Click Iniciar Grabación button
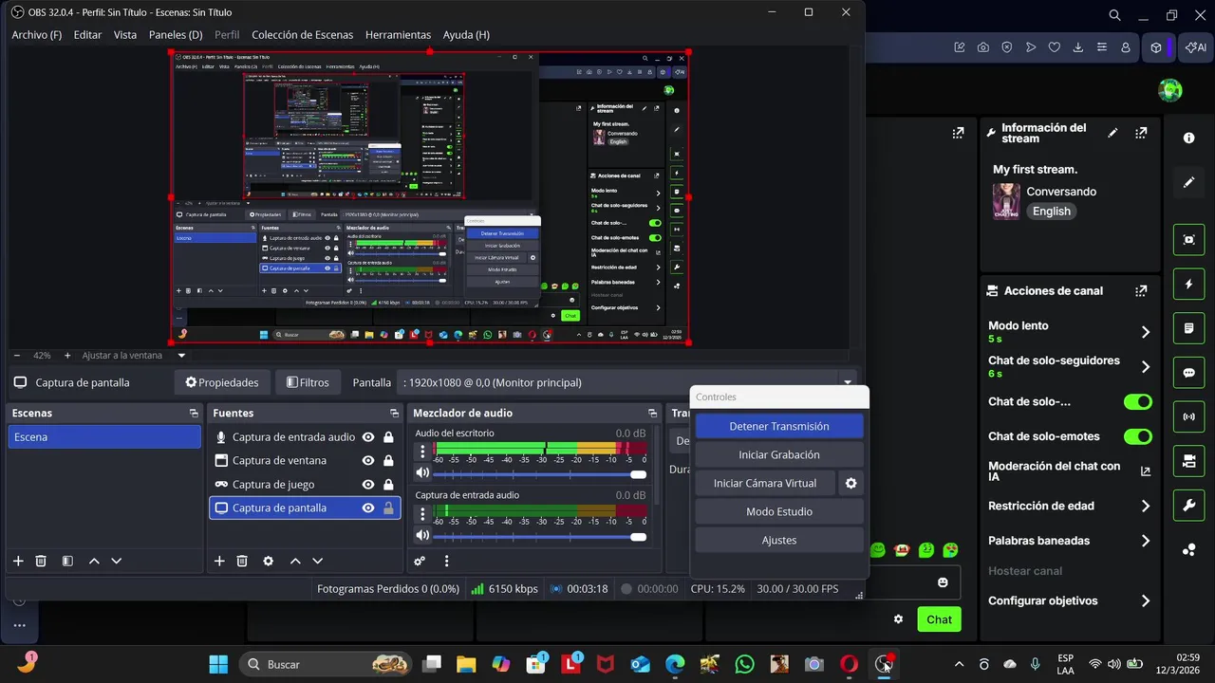The image size is (1215, 683). pos(779,454)
